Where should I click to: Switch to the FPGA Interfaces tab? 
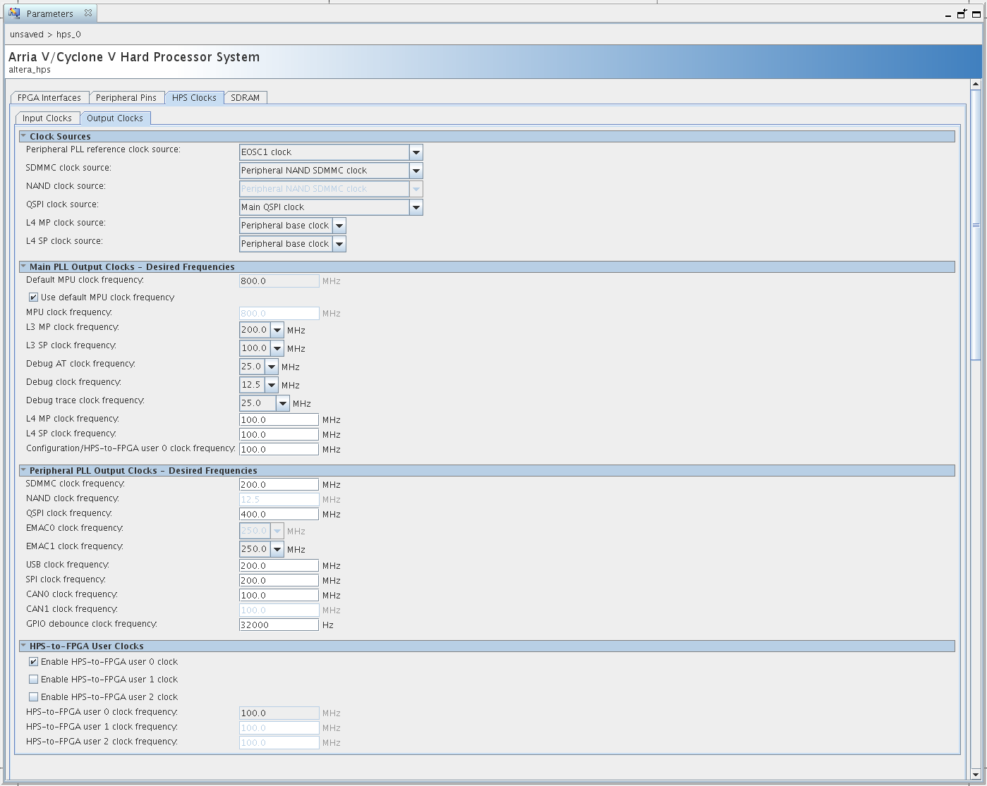[49, 98]
